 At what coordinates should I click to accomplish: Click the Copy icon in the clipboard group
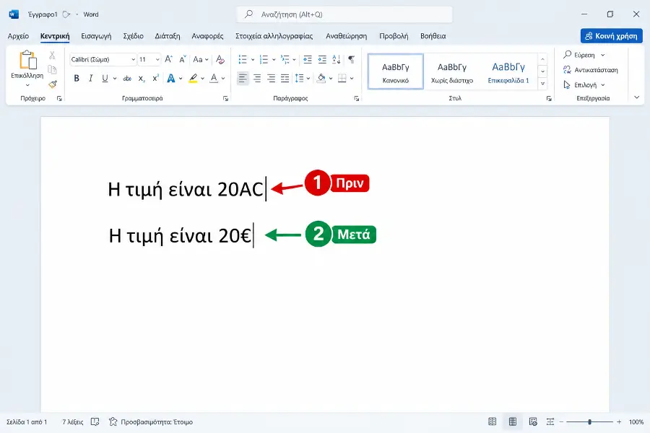coord(52,69)
